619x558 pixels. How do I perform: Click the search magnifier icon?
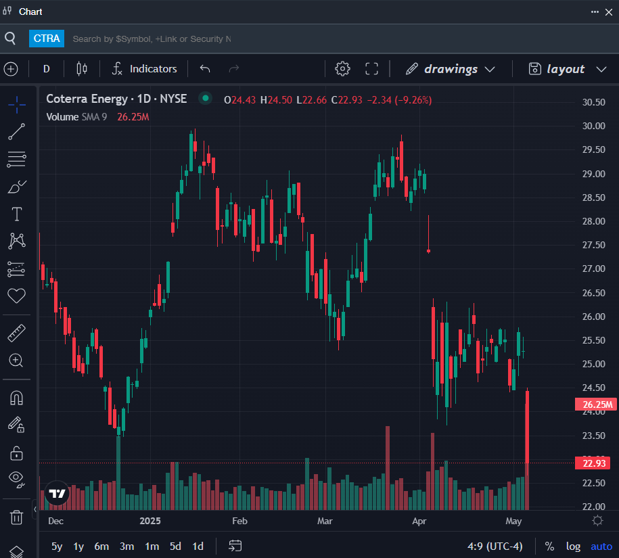click(10, 39)
